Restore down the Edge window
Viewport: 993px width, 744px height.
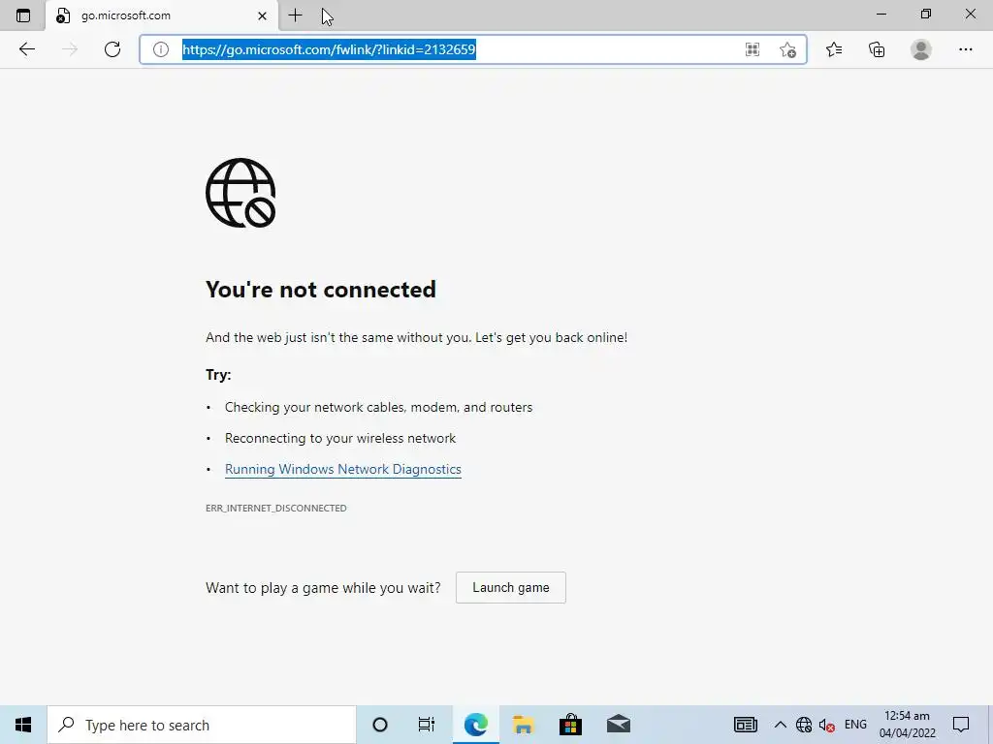(x=926, y=14)
